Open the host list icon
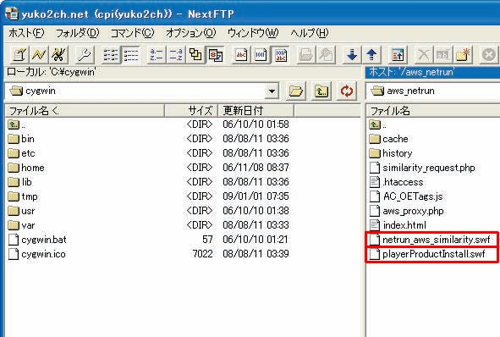Image resolution: width=500 pixels, height=337 pixels. coord(19,55)
